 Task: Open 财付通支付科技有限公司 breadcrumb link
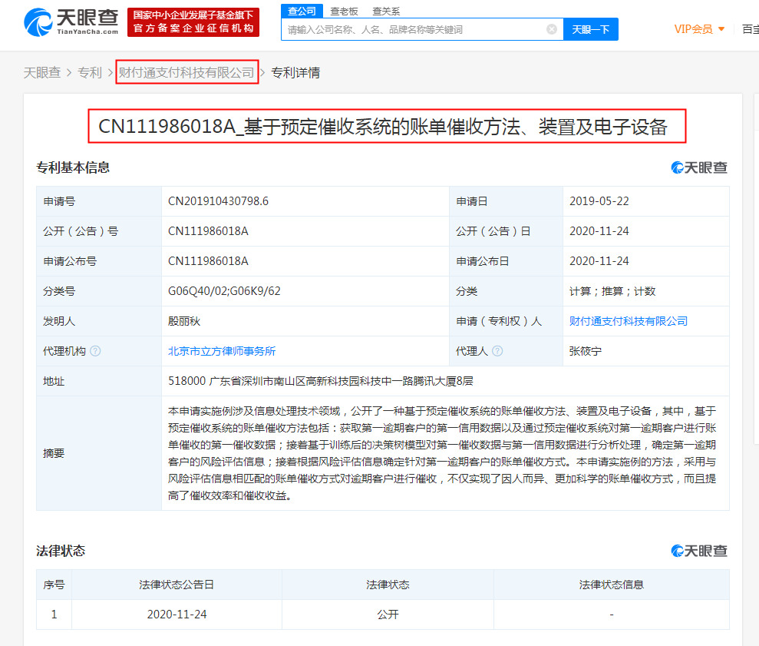pyautogui.click(x=186, y=73)
